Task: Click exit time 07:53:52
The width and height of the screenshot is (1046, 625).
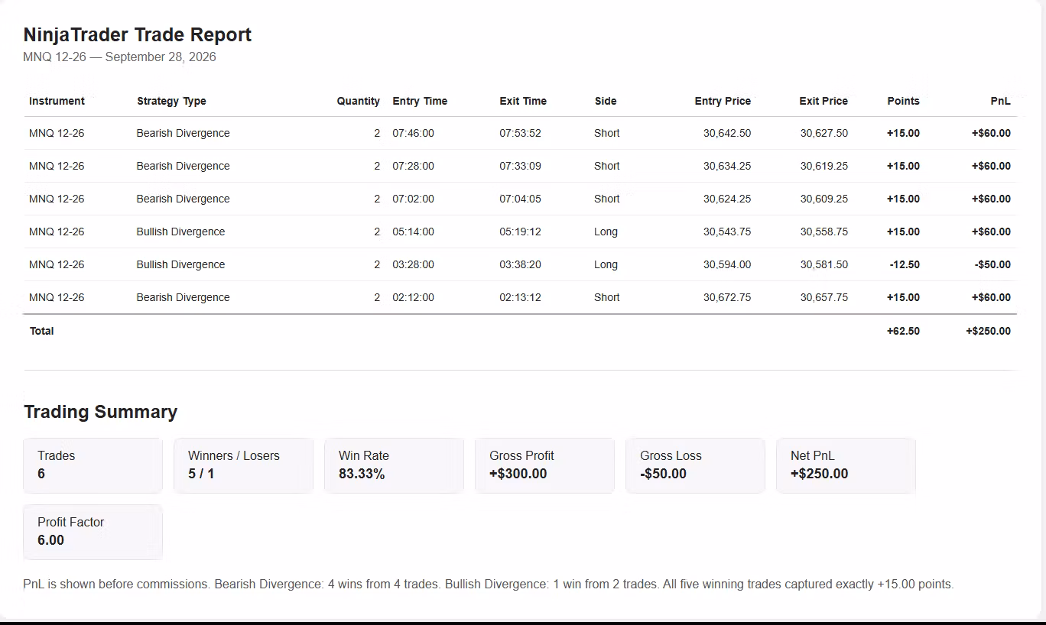Action: click(520, 133)
